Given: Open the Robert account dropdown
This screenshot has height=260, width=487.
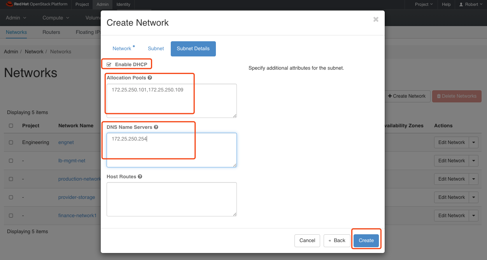Looking at the screenshot, I should pyautogui.click(x=471, y=4).
